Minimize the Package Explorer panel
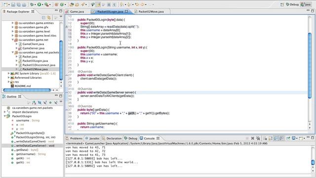This screenshot has height=178, width=316. click(x=56, y=11)
